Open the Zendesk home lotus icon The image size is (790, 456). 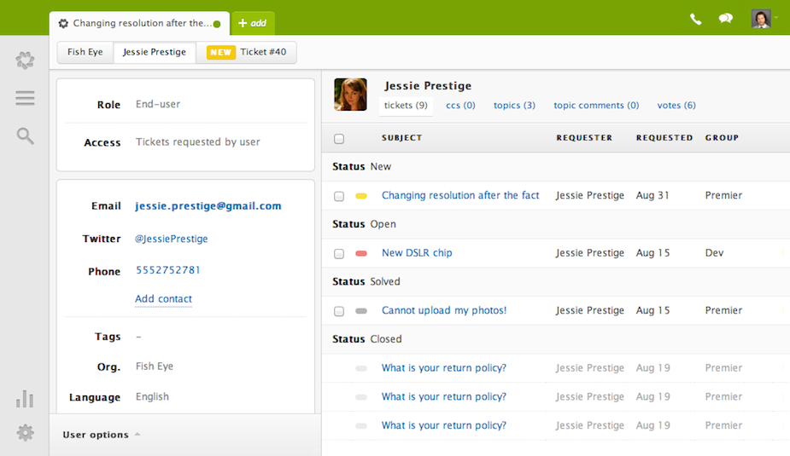point(25,61)
